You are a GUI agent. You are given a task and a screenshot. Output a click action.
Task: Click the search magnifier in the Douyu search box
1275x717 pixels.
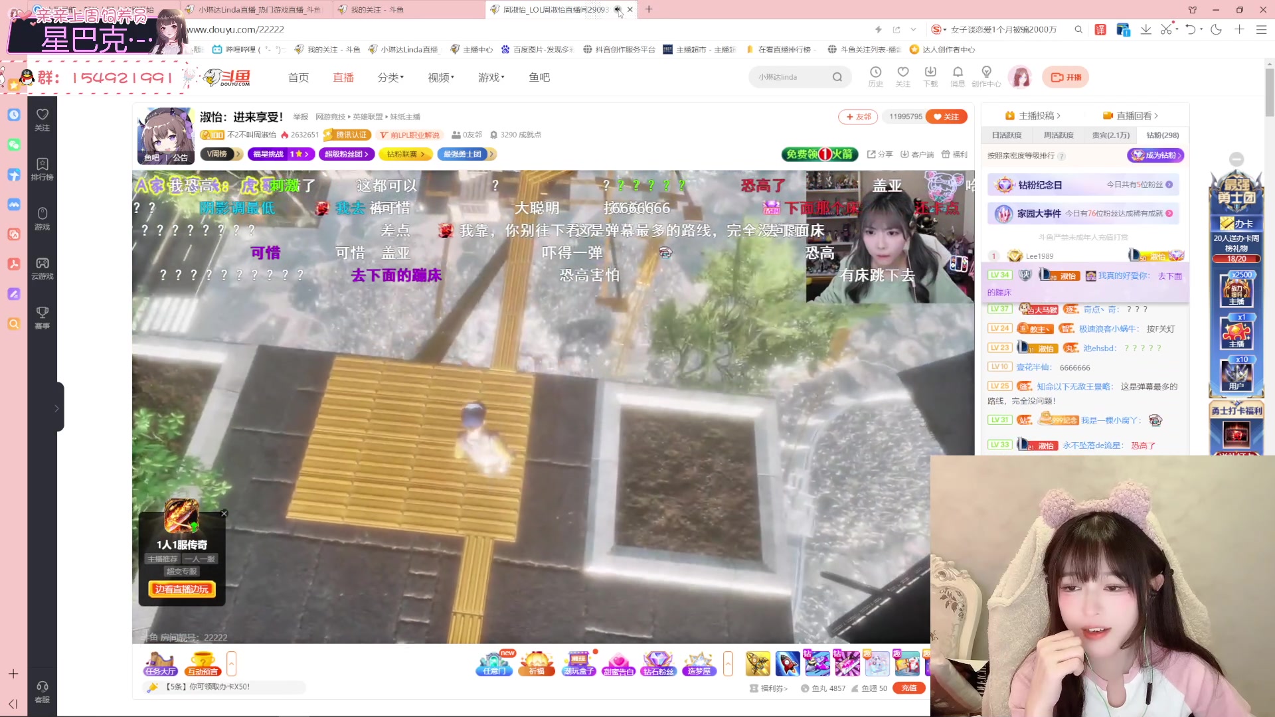click(x=837, y=77)
